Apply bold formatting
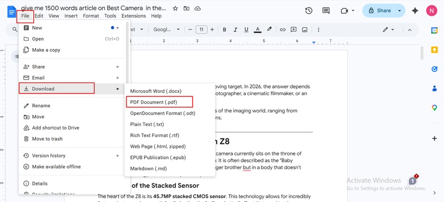This screenshot has width=444, height=202. point(224,29)
